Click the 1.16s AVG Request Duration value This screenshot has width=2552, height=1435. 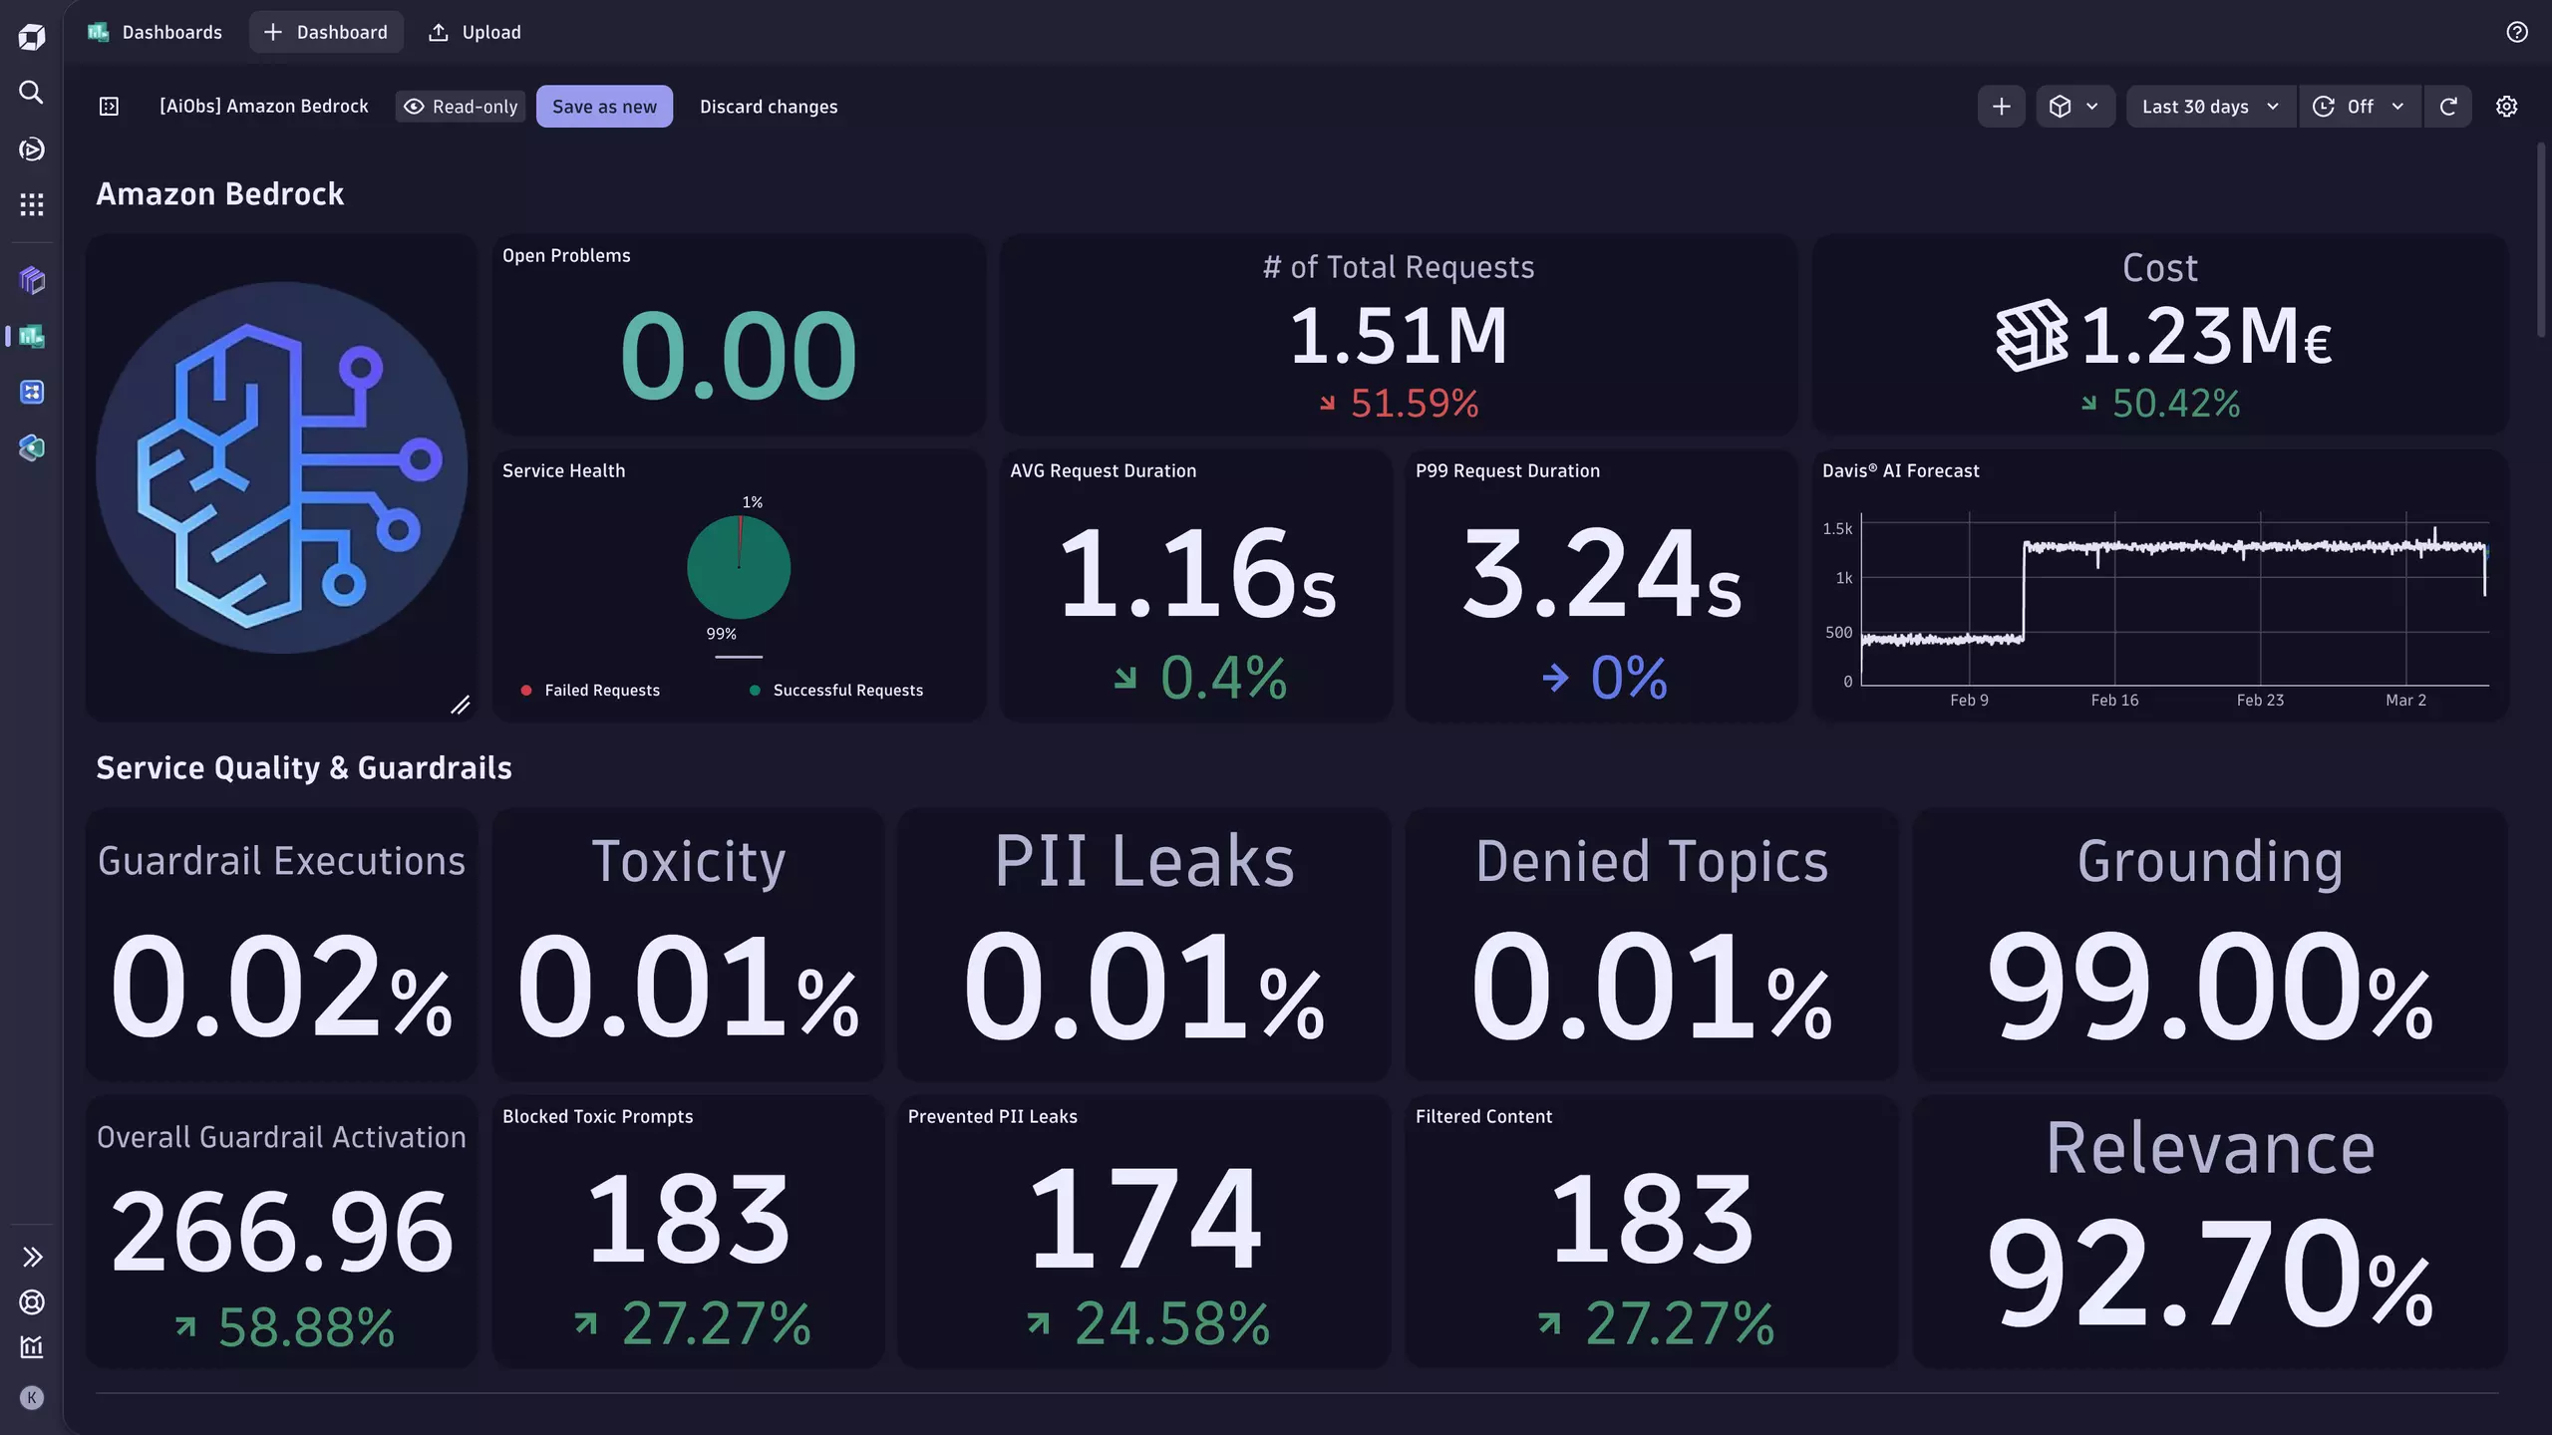pos(1196,572)
